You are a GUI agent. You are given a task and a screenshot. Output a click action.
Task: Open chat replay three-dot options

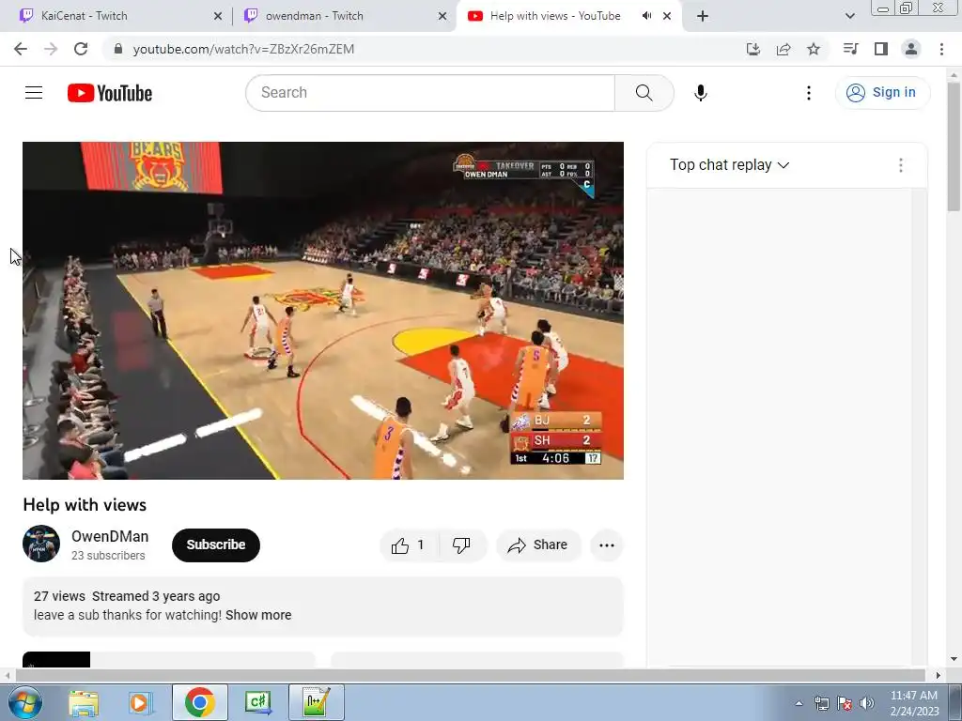coord(901,165)
